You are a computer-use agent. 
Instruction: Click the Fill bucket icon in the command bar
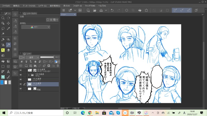[139, 10]
